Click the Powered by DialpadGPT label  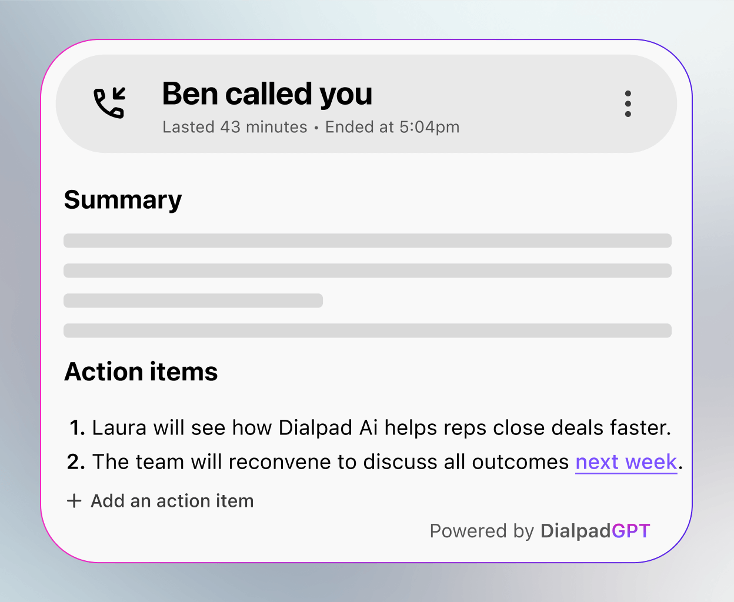540,531
